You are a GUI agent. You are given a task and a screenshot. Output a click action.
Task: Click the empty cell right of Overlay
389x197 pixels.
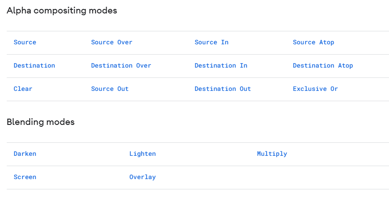click(320, 177)
